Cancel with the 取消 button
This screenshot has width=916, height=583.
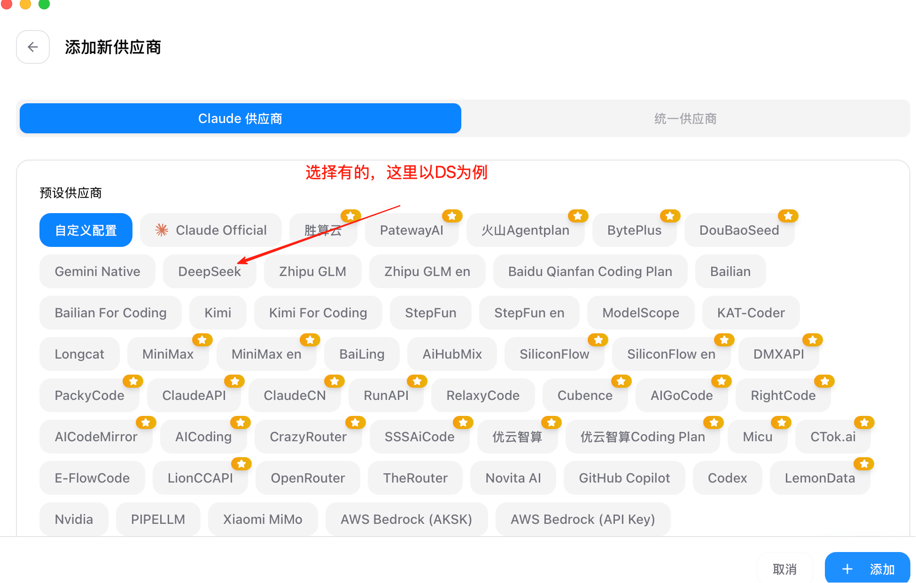point(784,569)
